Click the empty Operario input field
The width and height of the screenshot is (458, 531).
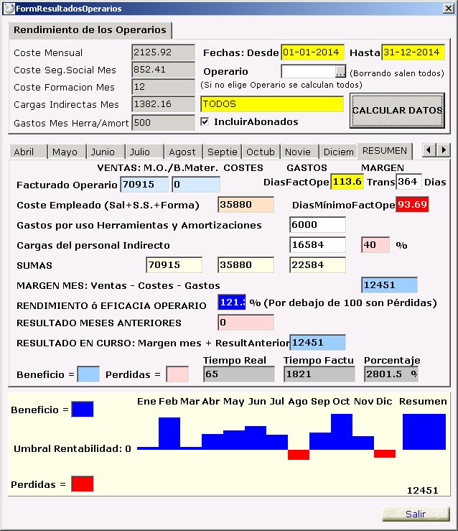click(x=308, y=71)
